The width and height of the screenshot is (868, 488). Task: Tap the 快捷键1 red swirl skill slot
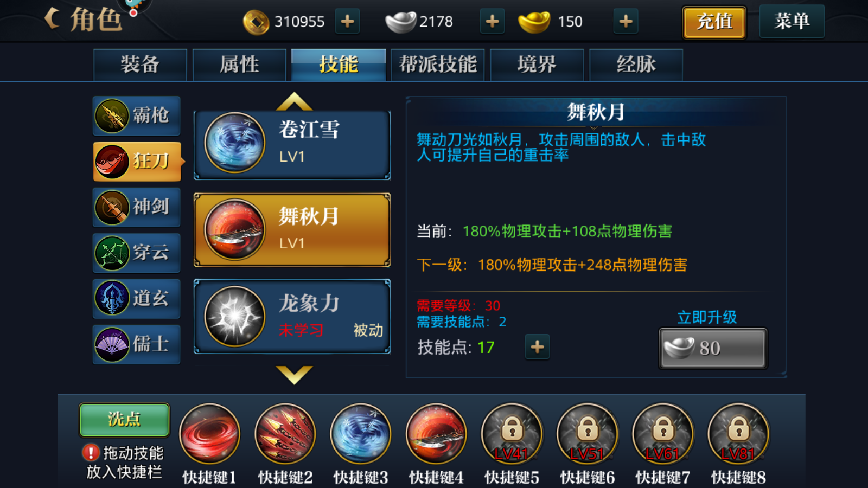click(x=209, y=434)
